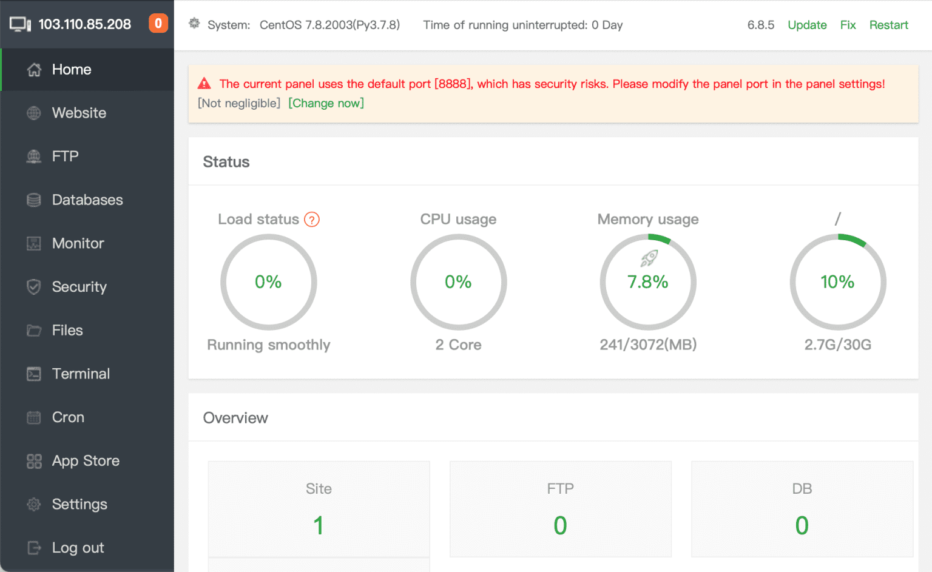932x572 pixels.
Task: Click the Update link in top bar
Action: click(807, 25)
